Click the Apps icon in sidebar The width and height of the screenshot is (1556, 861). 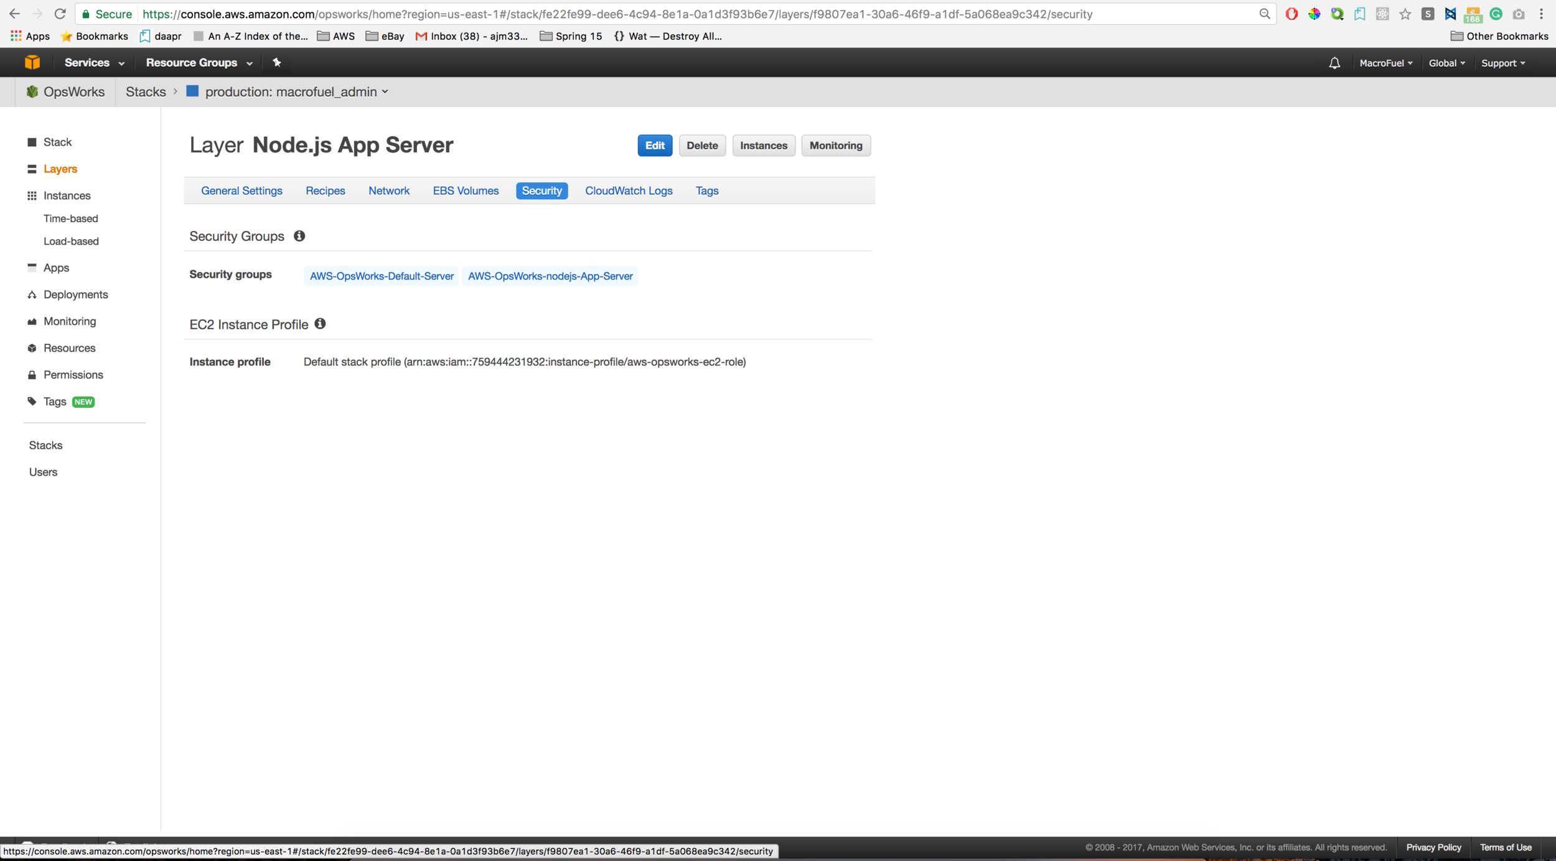pyautogui.click(x=32, y=267)
